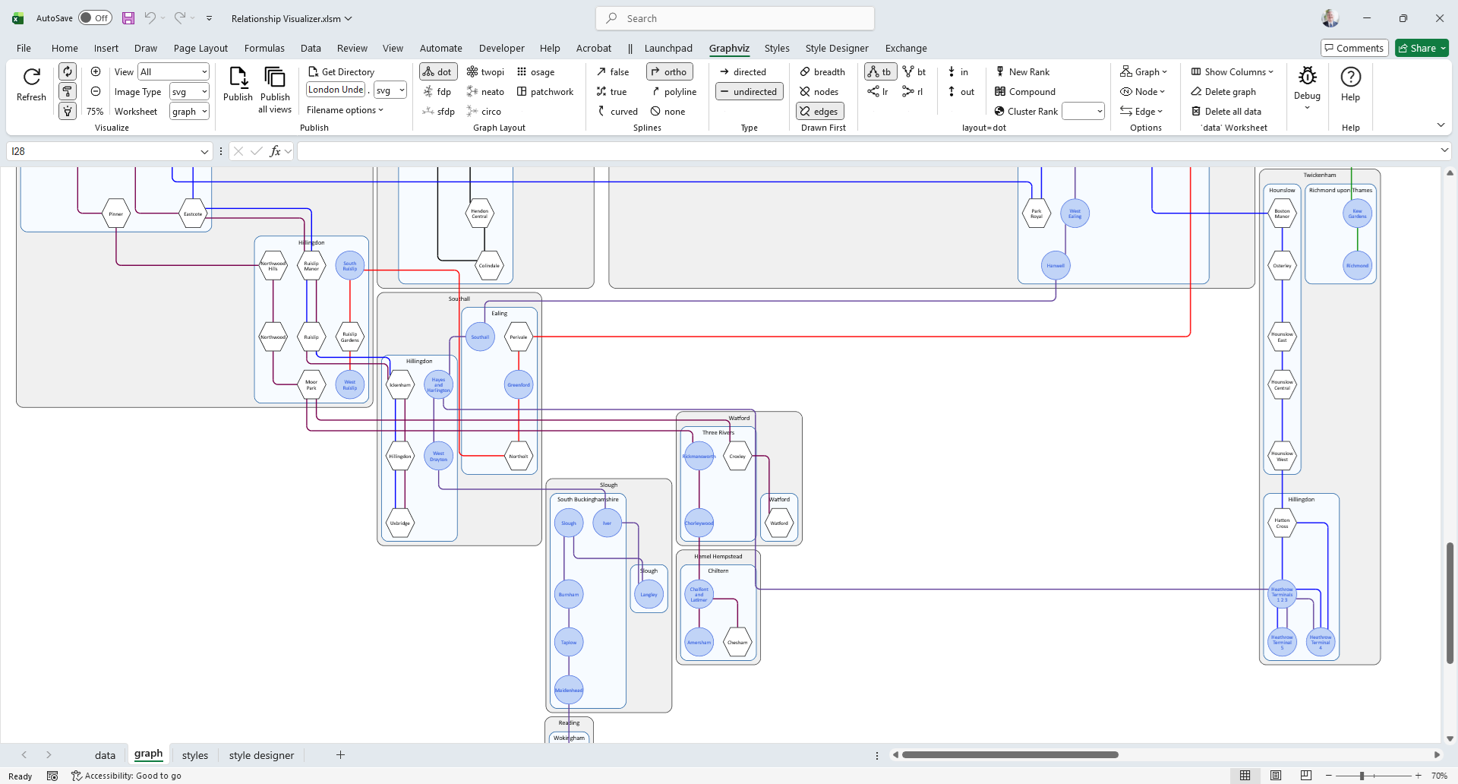Expand Show Columns dropdown

tap(1232, 72)
